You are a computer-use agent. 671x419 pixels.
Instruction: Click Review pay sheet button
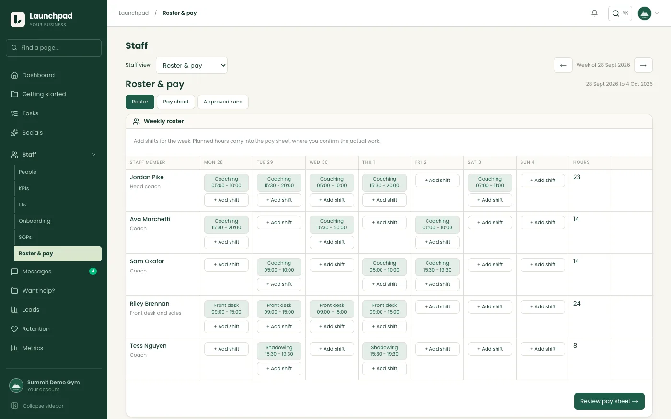pos(609,401)
